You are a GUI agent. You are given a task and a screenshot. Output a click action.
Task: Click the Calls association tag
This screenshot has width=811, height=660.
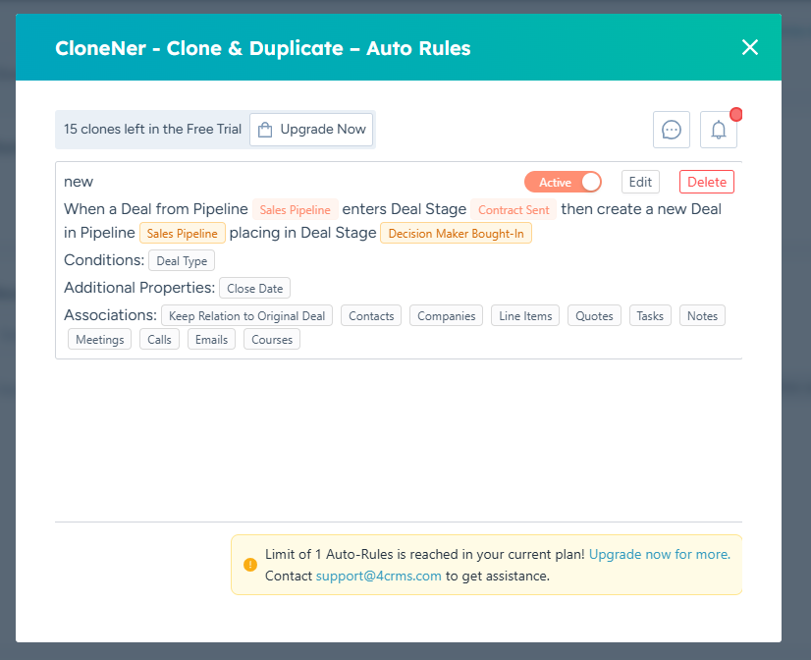[159, 339]
